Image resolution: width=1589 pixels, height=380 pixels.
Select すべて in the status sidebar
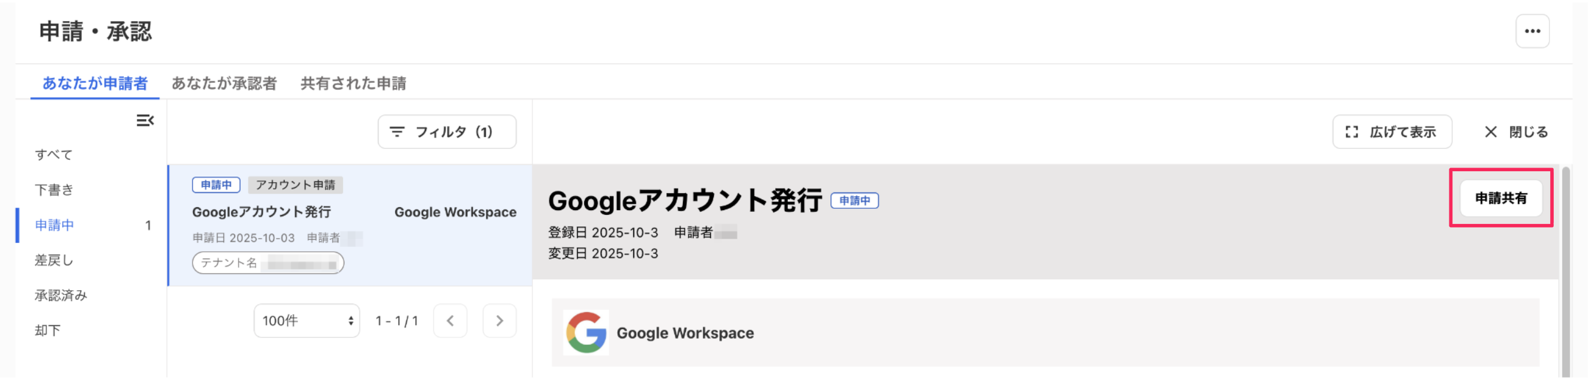click(x=53, y=154)
